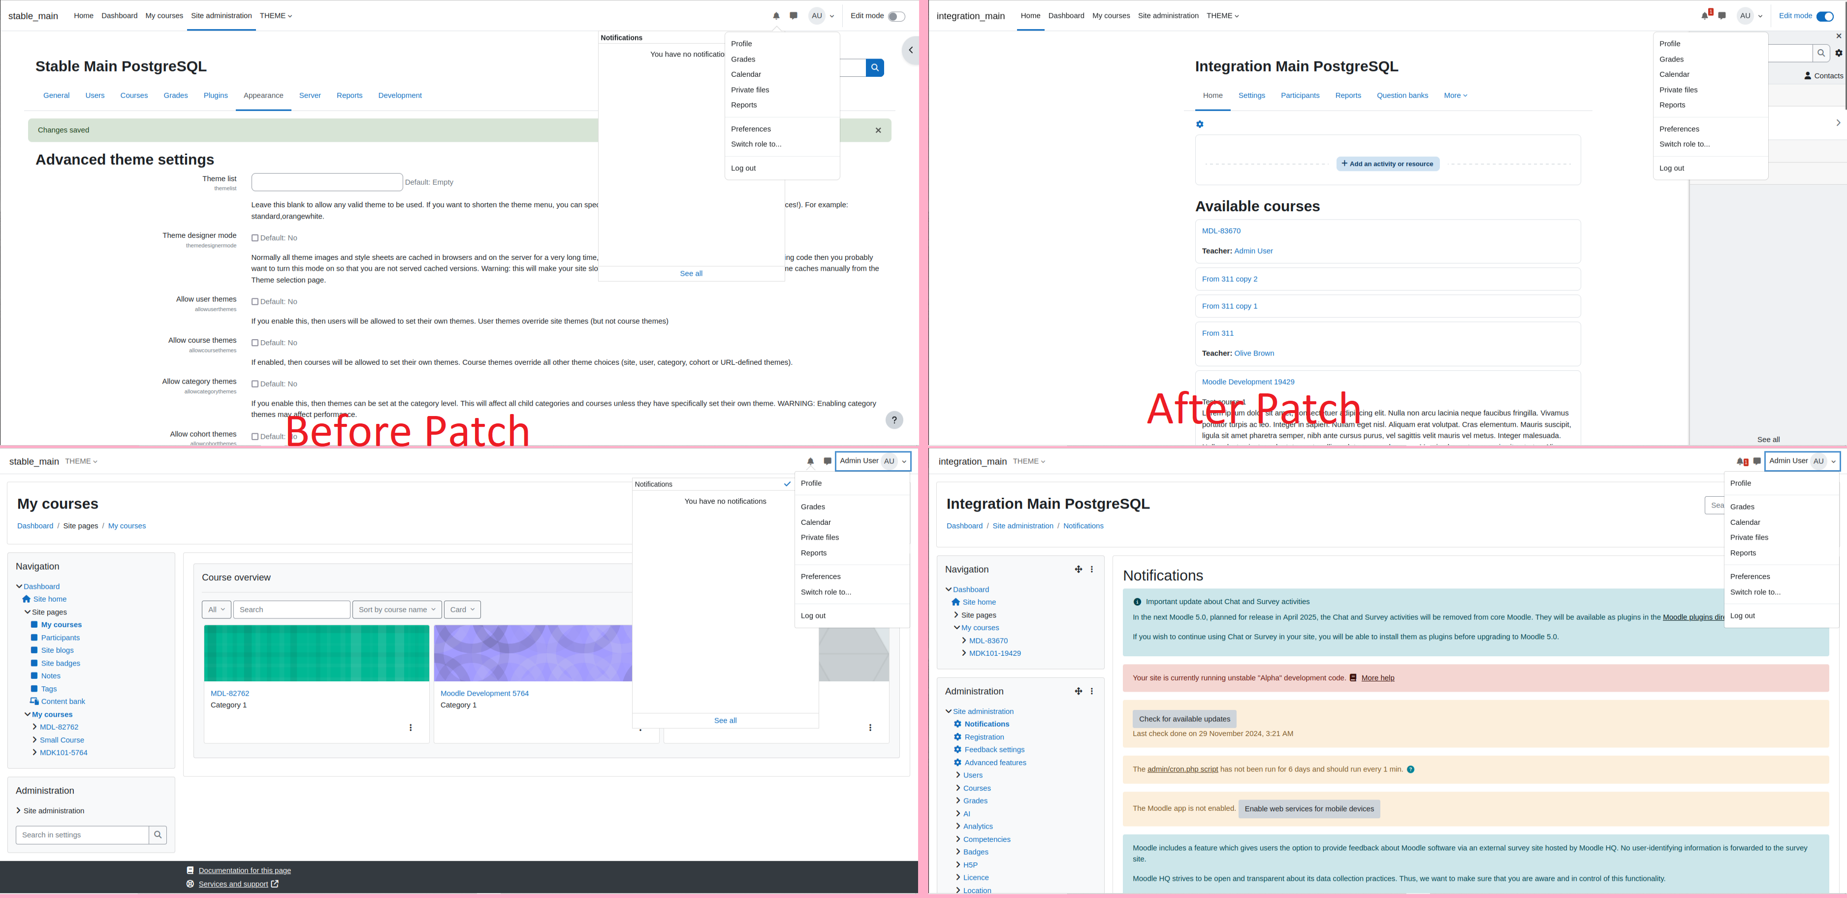Click gear settings icon in integration_main message drawer

pyautogui.click(x=1839, y=53)
